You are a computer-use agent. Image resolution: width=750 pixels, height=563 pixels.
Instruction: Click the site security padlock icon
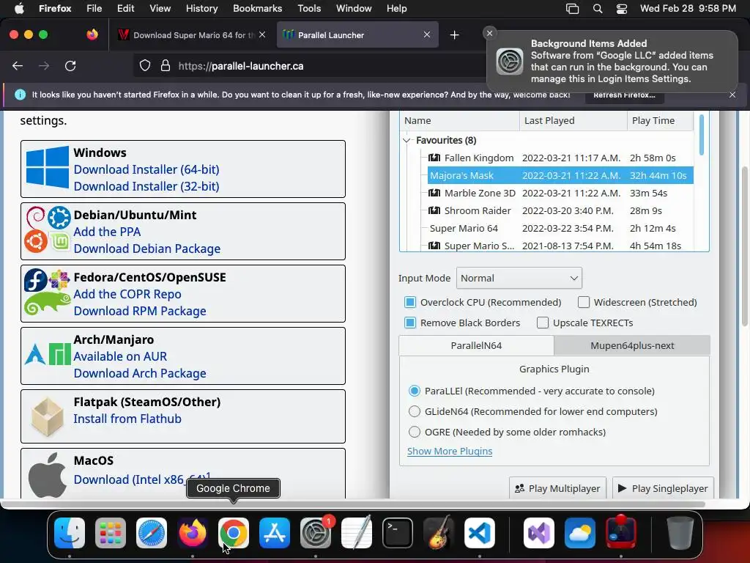pyautogui.click(x=165, y=65)
